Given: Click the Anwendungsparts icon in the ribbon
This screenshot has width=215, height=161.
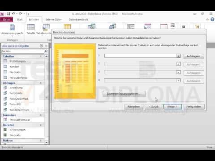Looking at the screenshot, I should coord(12,28).
